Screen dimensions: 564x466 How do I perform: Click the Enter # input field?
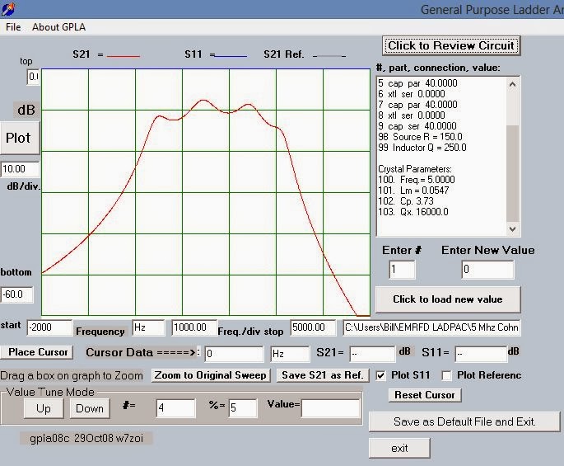[x=402, y=270]
